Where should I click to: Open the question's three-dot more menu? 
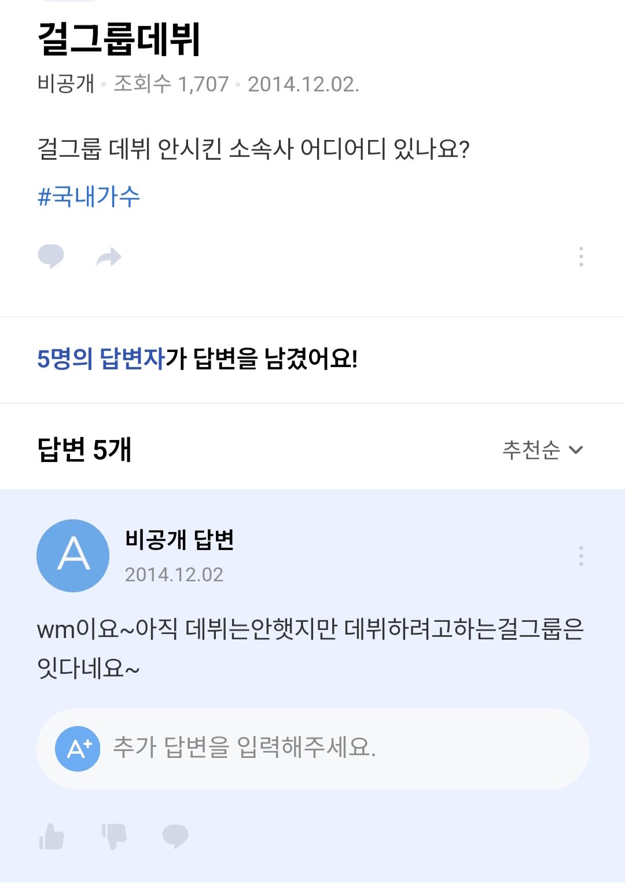click(581, 257)
